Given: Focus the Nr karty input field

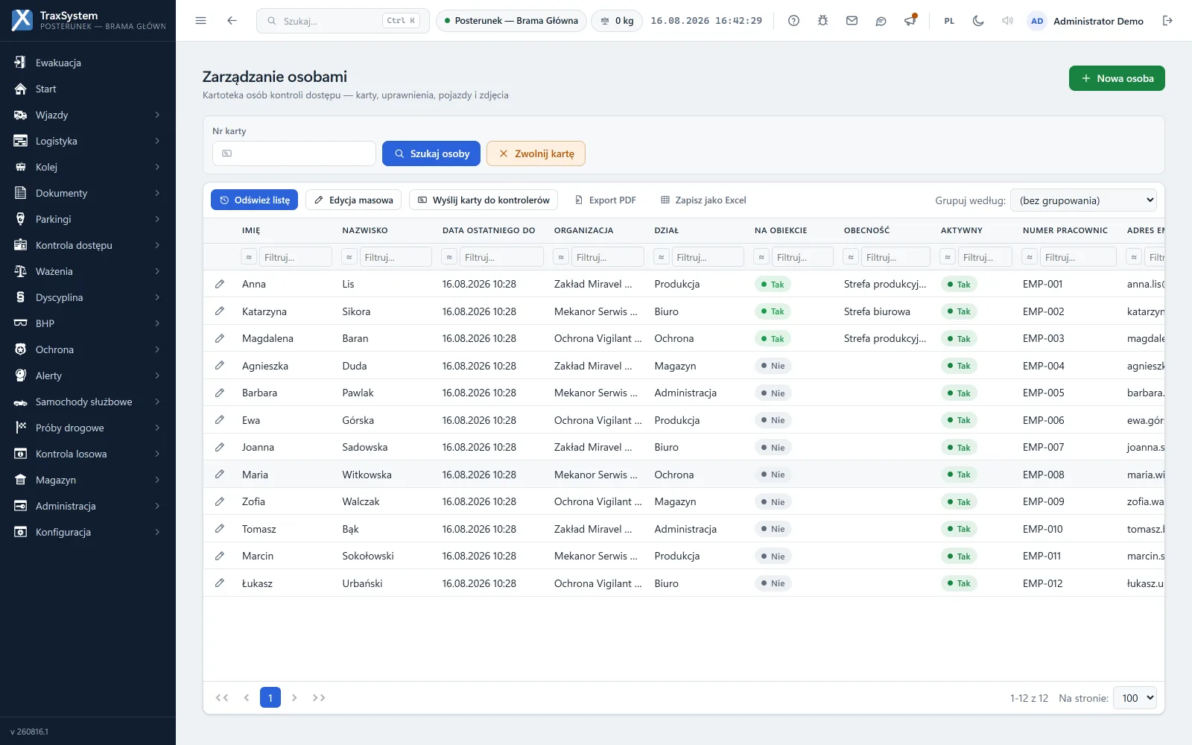Looking at the screenshot, I should pyautogui.click(x=294, y=153).
